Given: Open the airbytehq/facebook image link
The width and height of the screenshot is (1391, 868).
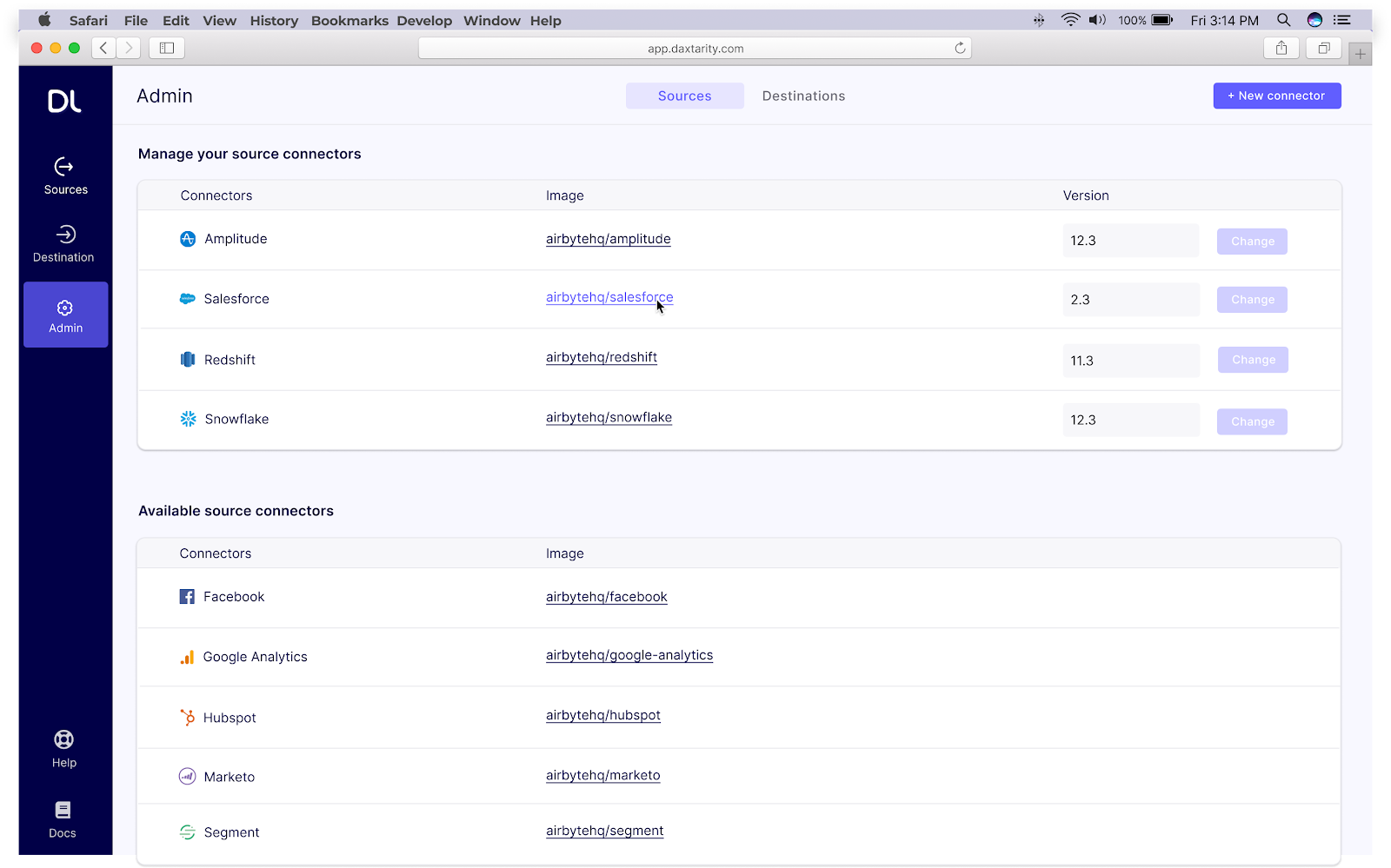Looking at the screenshot, I should pos(607,597).
